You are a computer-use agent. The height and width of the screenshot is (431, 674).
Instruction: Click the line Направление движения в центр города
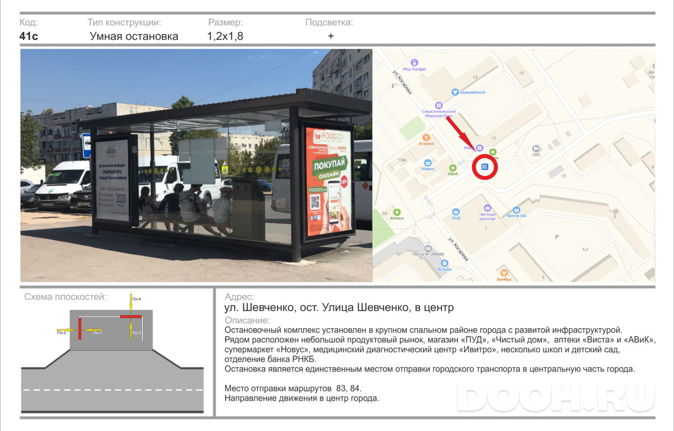pyautogui.click(x=302, y=398)
